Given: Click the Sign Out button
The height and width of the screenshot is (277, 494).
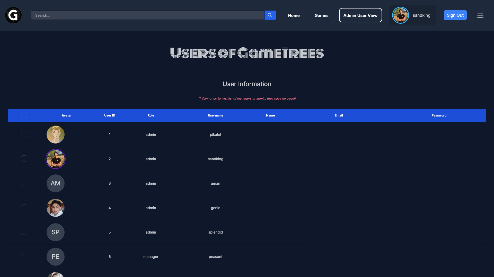Looking at the screenshot, I should 455,15.
